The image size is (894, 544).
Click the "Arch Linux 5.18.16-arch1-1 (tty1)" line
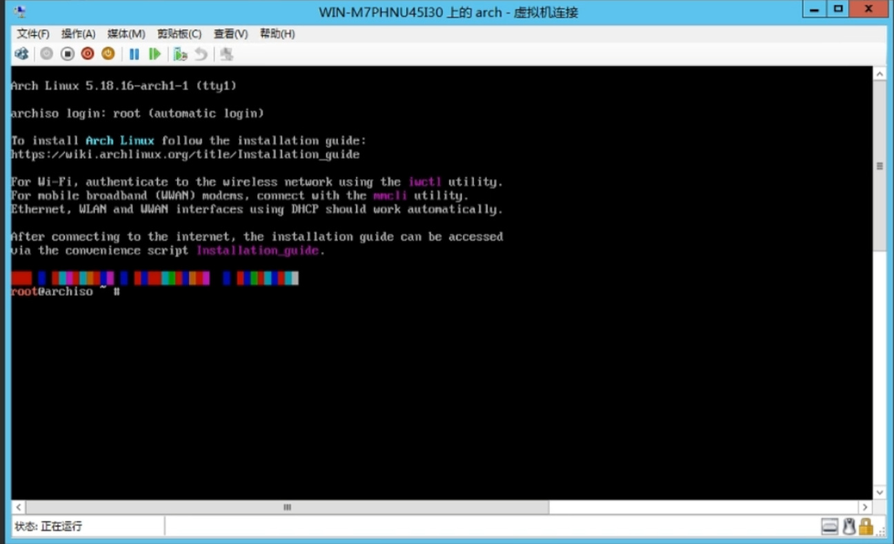click(x=124, y=86)
